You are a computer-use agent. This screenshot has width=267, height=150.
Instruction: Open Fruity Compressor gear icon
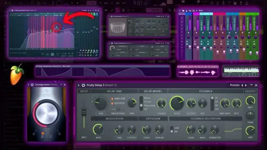click(112, 43)
